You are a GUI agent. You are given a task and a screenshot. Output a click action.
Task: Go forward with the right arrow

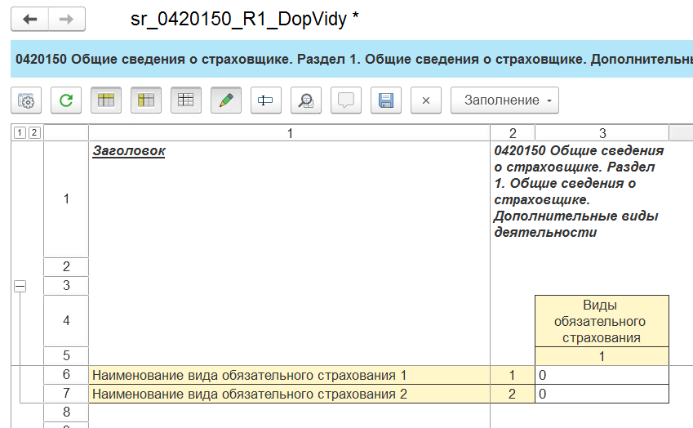click(68, 19)
